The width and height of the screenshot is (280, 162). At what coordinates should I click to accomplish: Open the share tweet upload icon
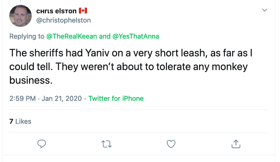pos(236,144)
